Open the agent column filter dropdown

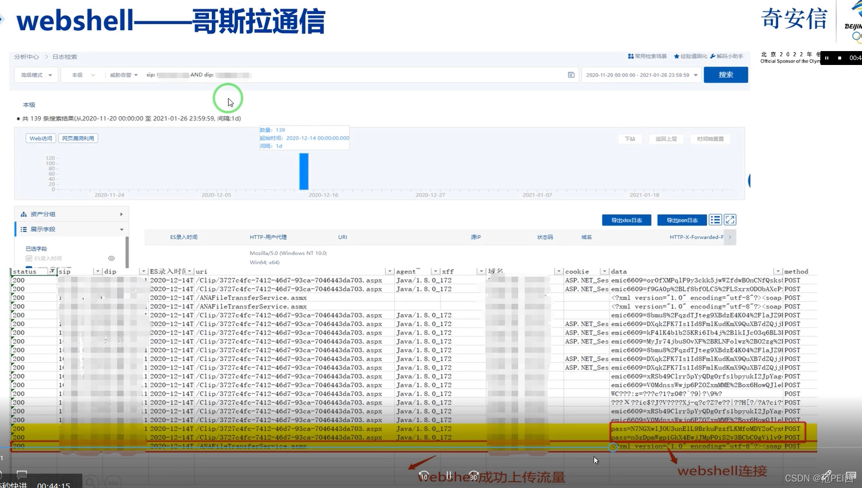click(435, 271)
